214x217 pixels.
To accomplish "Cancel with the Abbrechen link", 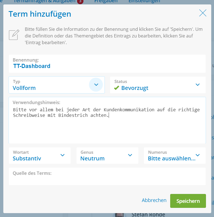I will point(154,200).
